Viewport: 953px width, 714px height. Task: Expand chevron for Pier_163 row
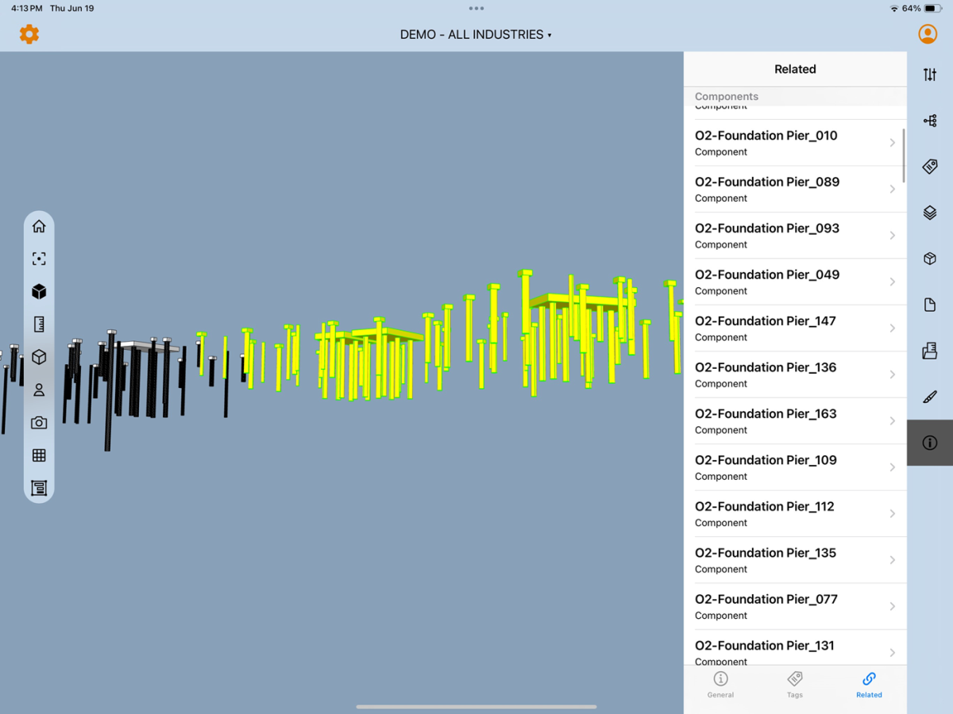click(x=893, y=421)
